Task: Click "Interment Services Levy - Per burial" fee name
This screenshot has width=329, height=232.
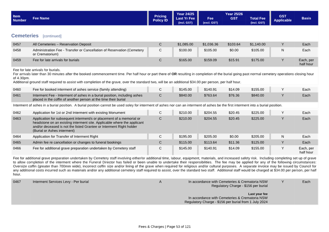Action: coord(61,182)
